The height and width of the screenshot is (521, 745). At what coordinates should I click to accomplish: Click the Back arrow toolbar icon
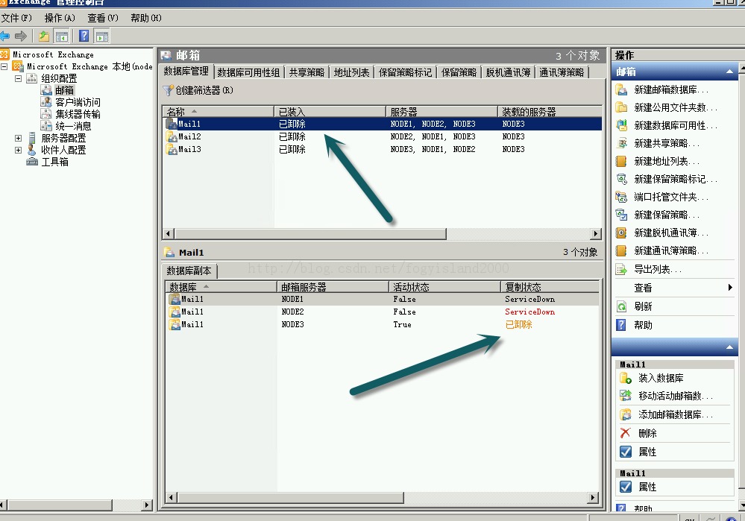coord(5,36)
